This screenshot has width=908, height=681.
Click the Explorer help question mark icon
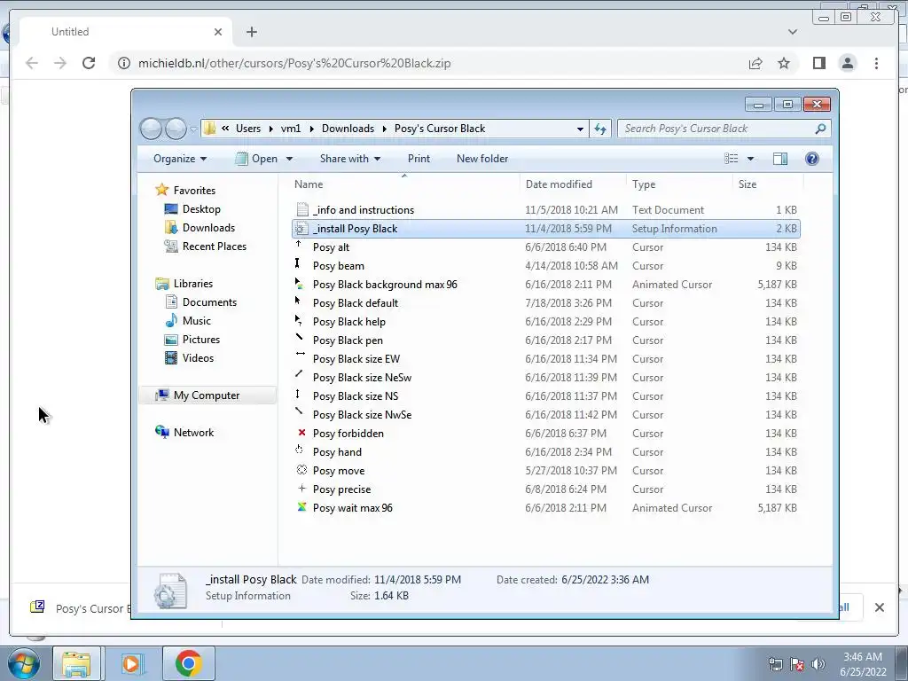pos(812,159)
